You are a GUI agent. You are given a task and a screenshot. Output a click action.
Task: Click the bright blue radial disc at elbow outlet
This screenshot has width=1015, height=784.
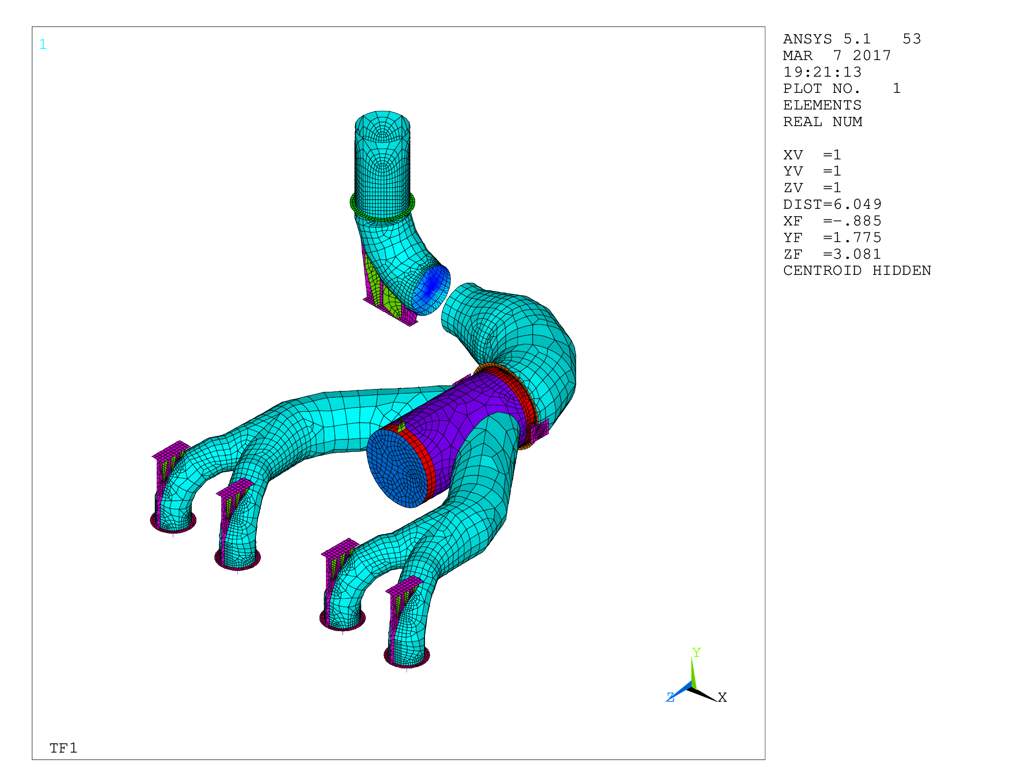click(431, 290)
